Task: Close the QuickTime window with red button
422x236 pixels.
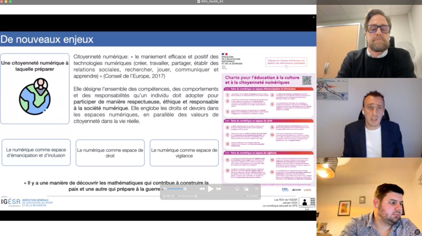Action: [2, 1]
